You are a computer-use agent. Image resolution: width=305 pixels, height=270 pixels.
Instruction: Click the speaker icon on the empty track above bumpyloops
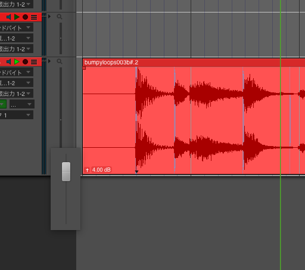coord(8,17)
